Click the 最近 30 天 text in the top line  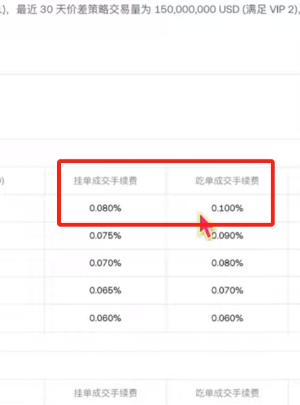pos(42,10)
